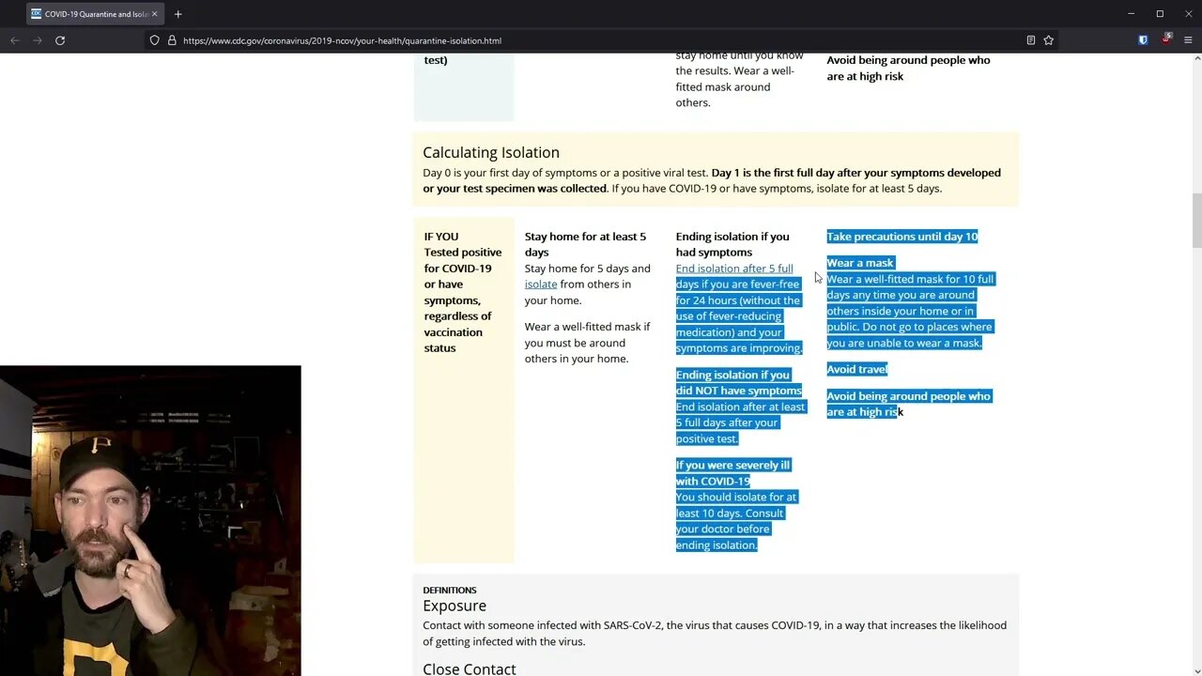Bookmark this page with the star icon

(1048, 40)
